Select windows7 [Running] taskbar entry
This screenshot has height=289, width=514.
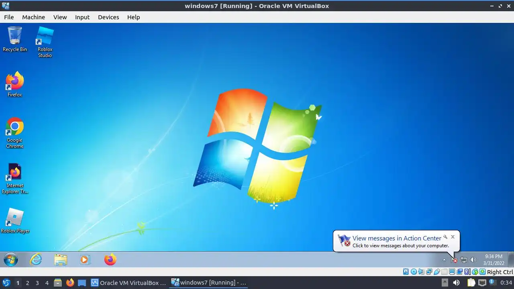[209, 283]
